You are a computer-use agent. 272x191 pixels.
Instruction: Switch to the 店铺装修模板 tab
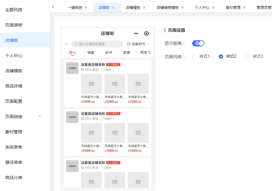(168, 8)
